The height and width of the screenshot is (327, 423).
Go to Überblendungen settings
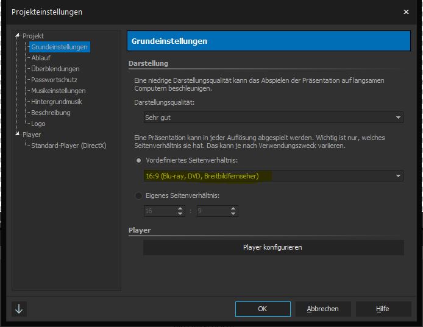(55, 69)
